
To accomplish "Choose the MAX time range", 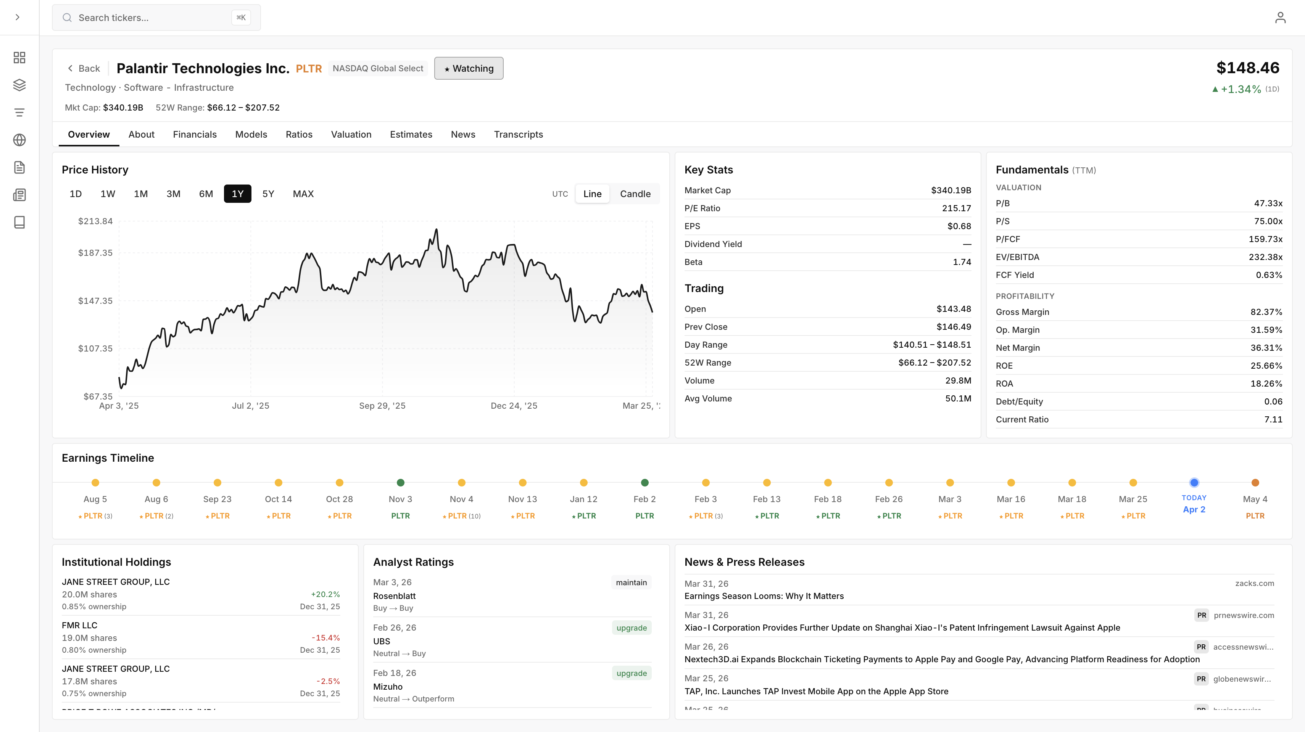I will click(303, 194).
